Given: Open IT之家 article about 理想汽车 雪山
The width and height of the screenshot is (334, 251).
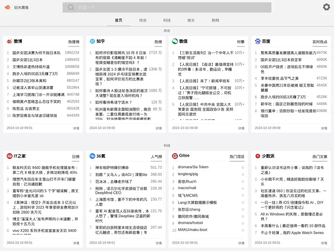Looking at the screenshot, I should click(44, 182).
